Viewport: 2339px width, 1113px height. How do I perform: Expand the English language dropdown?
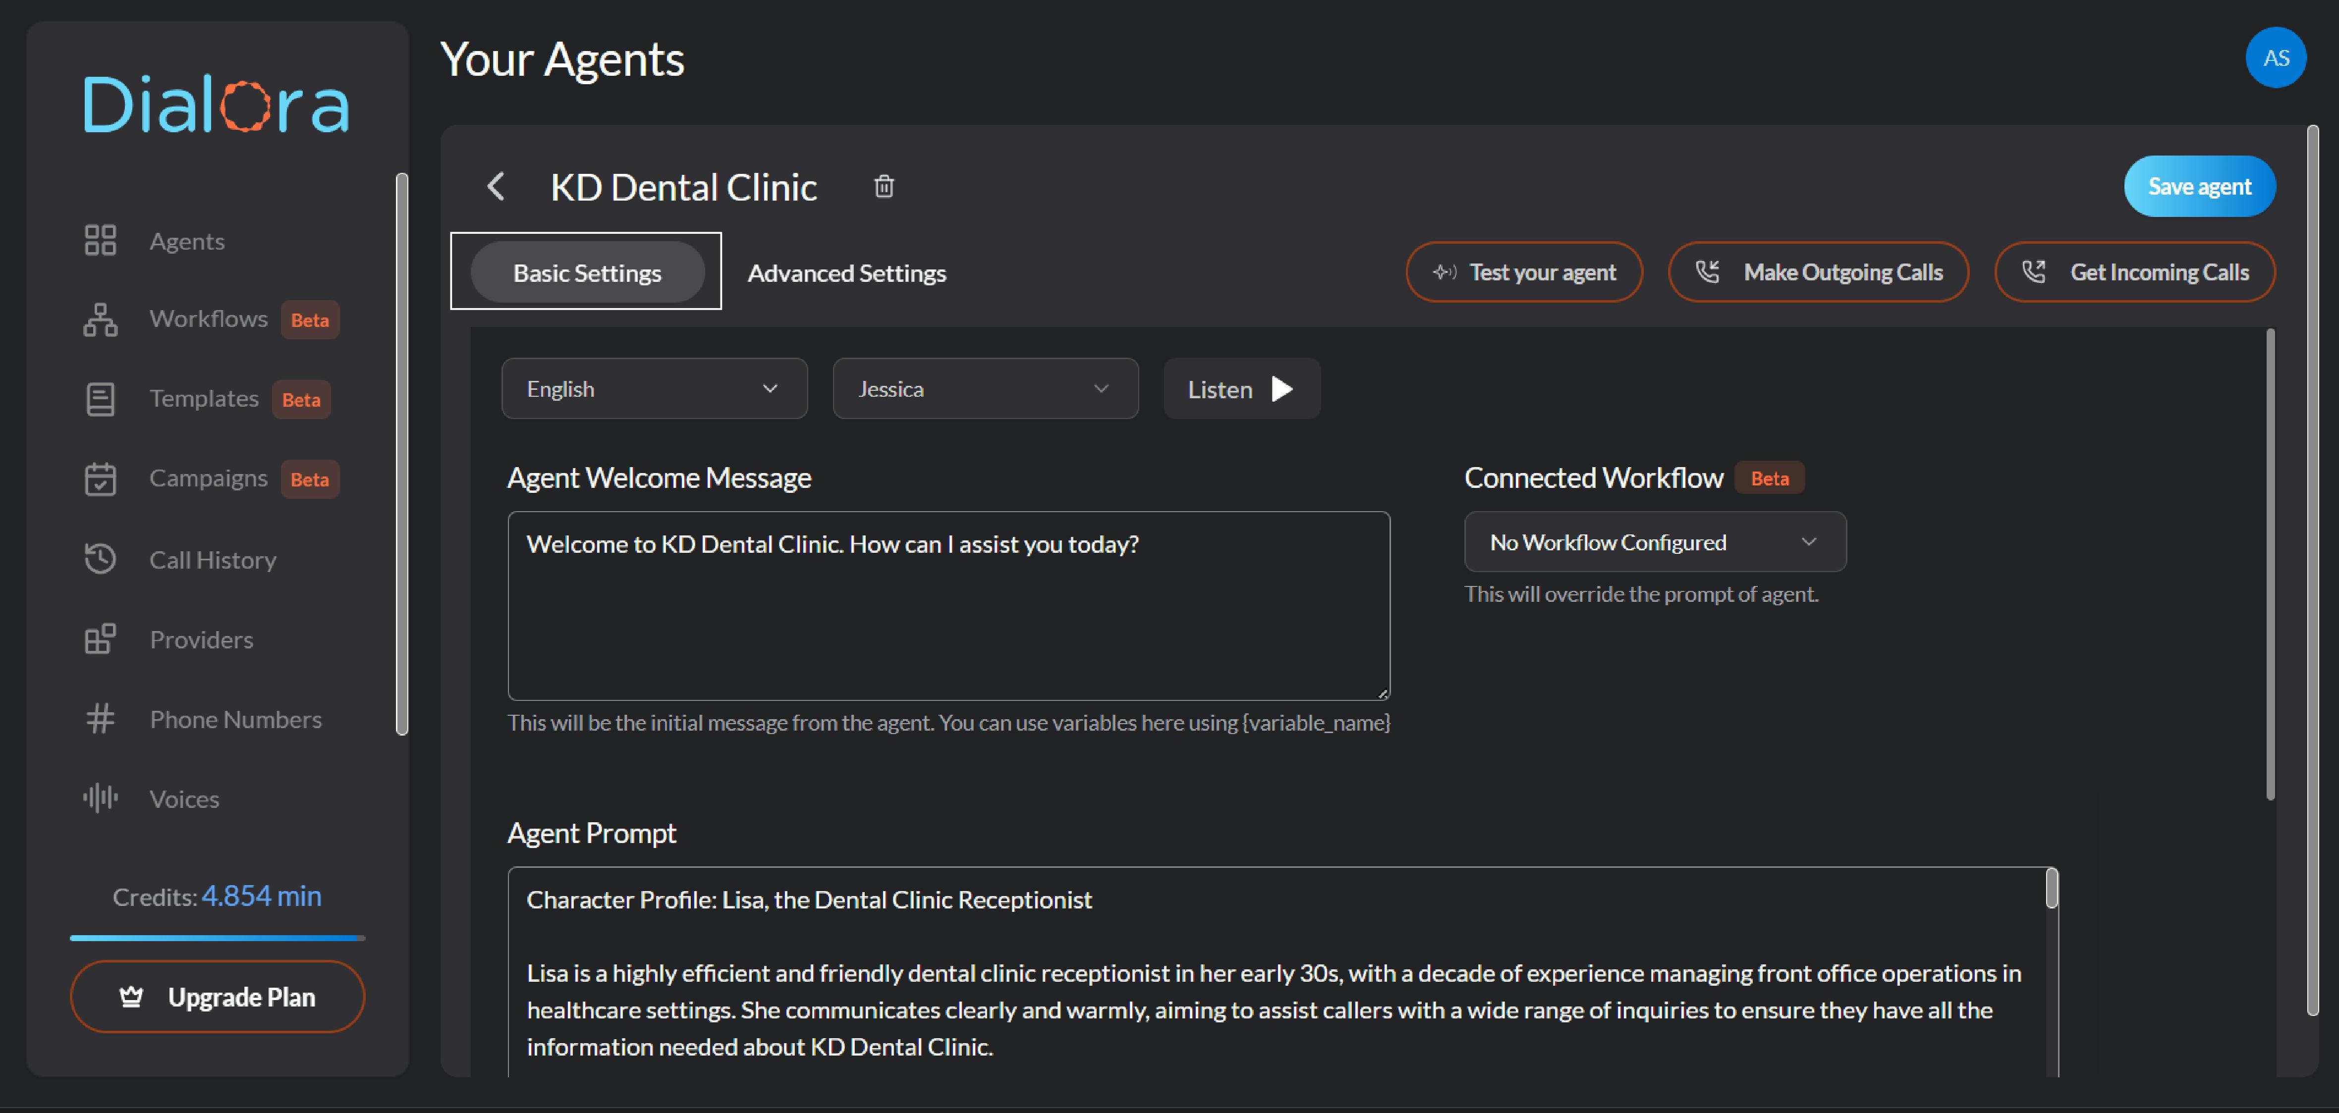coord(654,389)
